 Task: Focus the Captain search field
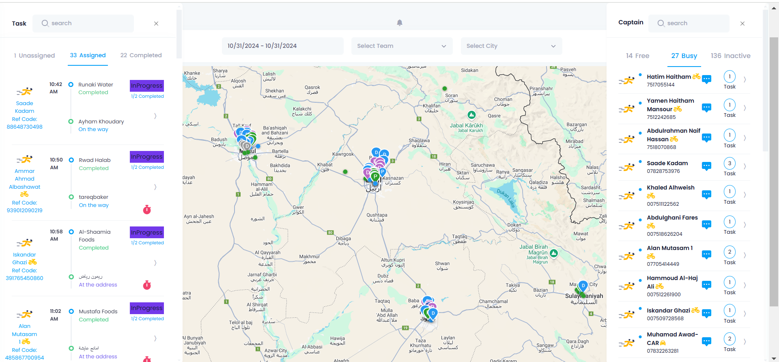pyautogui.click(x=689, y=24)
